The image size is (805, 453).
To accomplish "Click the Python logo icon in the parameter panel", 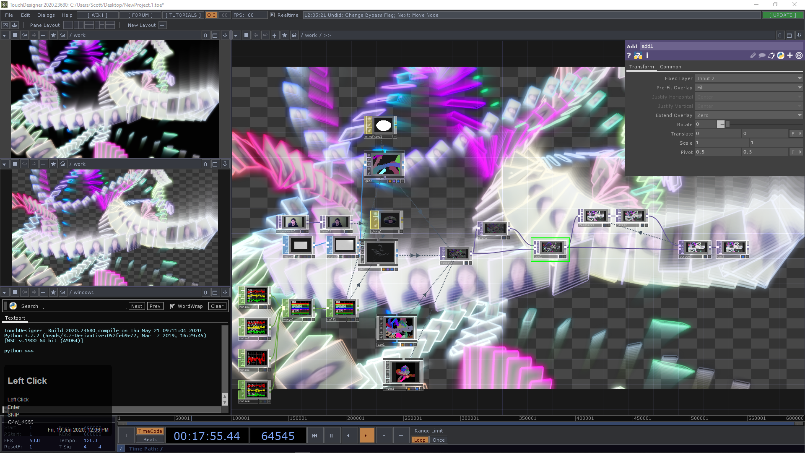I will [x=780, y=55].
